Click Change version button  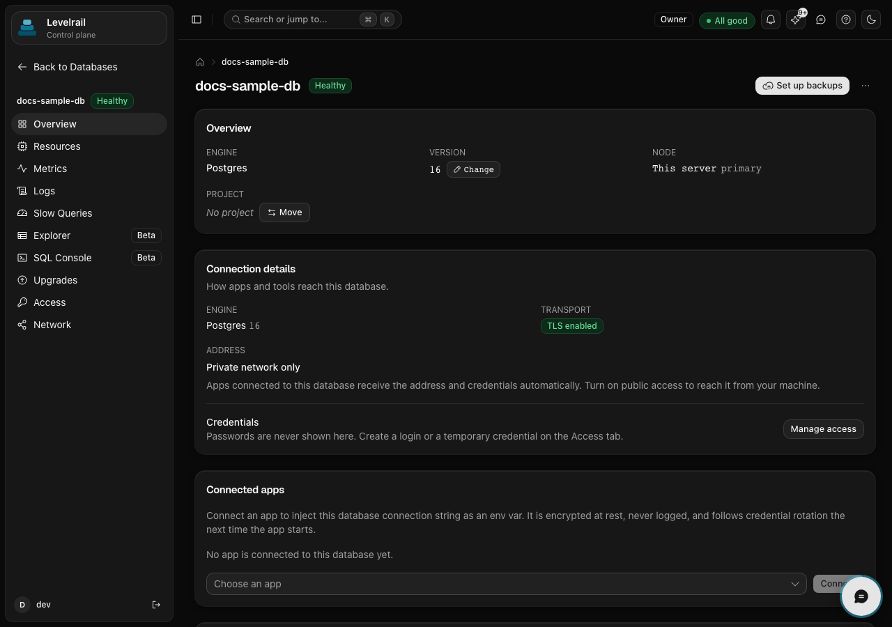pyautogui.click(x=473, y=169)
